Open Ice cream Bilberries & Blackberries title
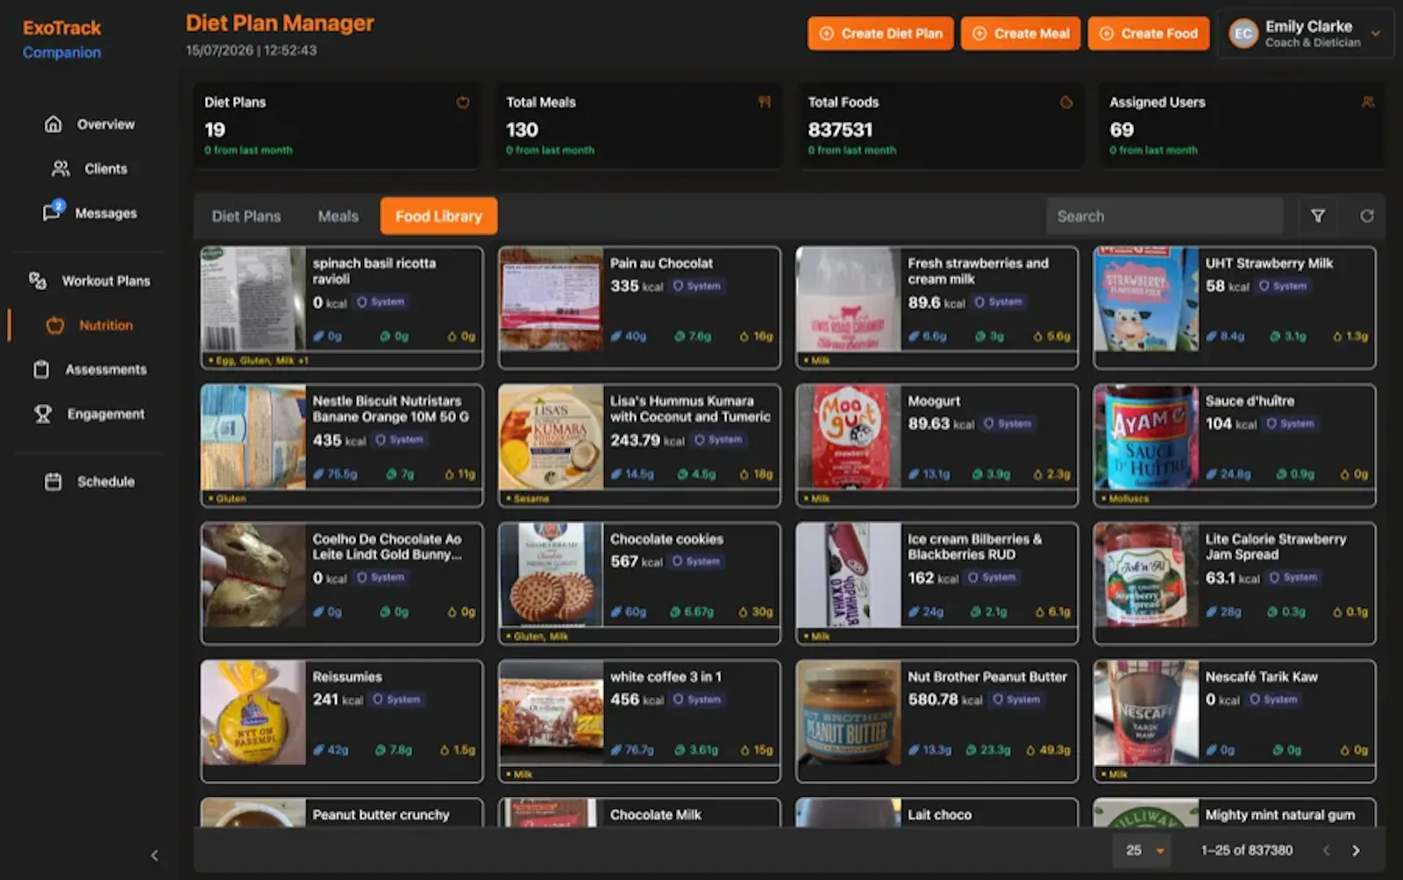1403x880 pixels. tap(975, 547)
